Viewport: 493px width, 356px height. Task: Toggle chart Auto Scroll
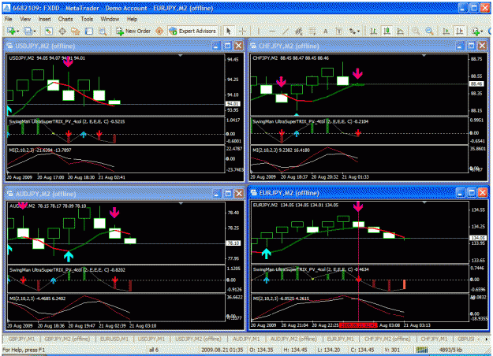(446, 31)
